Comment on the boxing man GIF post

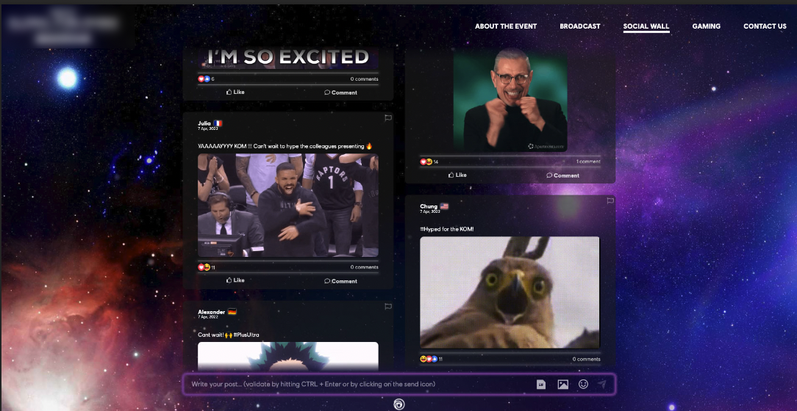tap(562, 175)
